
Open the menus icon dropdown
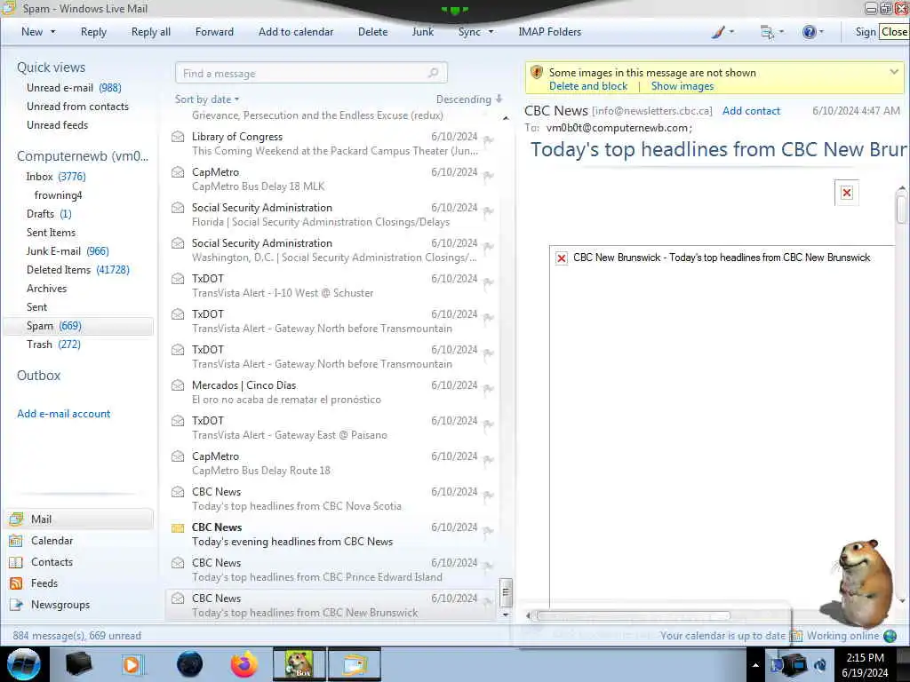[x=767, y=32]
